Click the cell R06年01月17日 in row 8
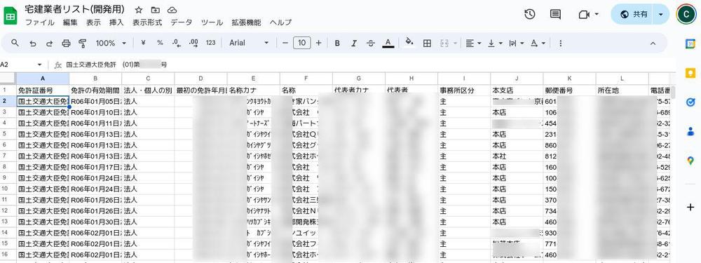Screen dimensions: 701x263 click(x=95, y=168)
